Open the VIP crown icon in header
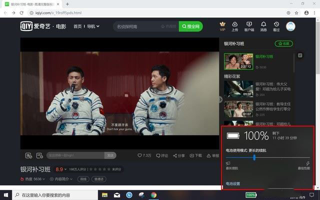 [222, 26]
